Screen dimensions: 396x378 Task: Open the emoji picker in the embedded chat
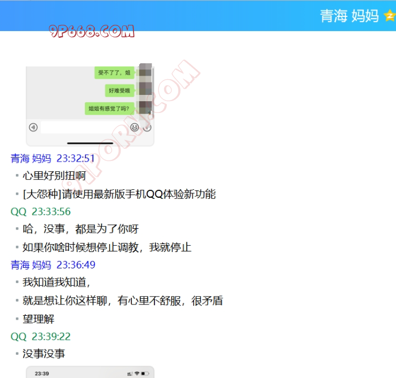135,127
